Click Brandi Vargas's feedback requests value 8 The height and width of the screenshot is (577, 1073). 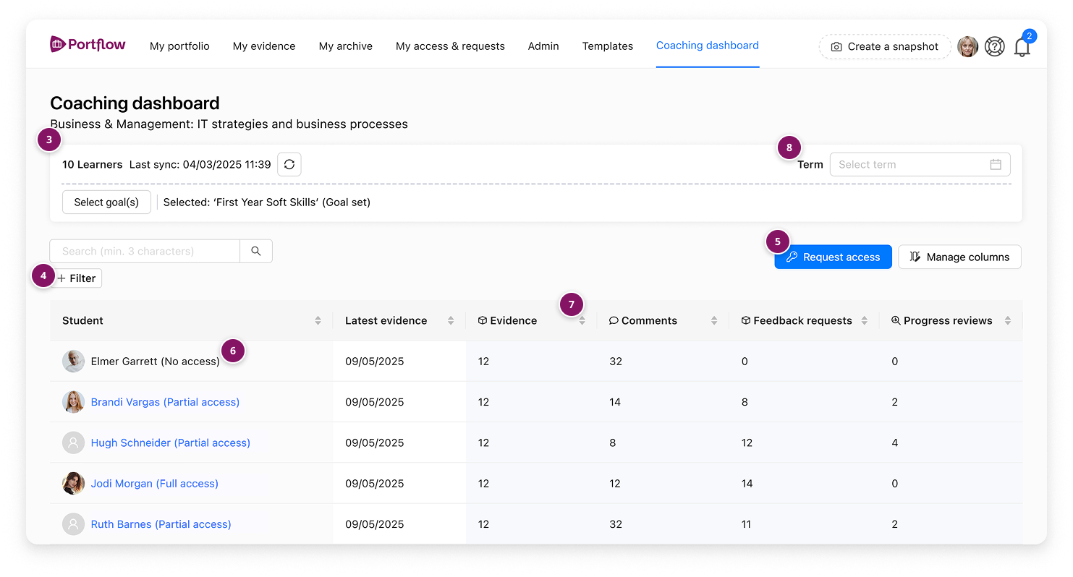745,402
